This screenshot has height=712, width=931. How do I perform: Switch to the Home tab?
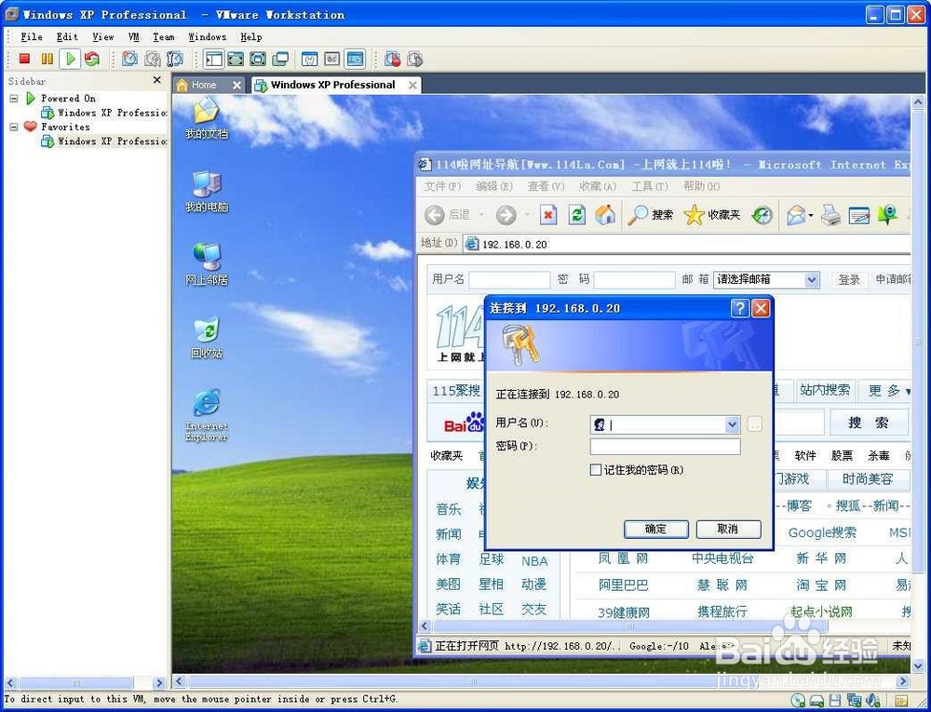[204, 85]
